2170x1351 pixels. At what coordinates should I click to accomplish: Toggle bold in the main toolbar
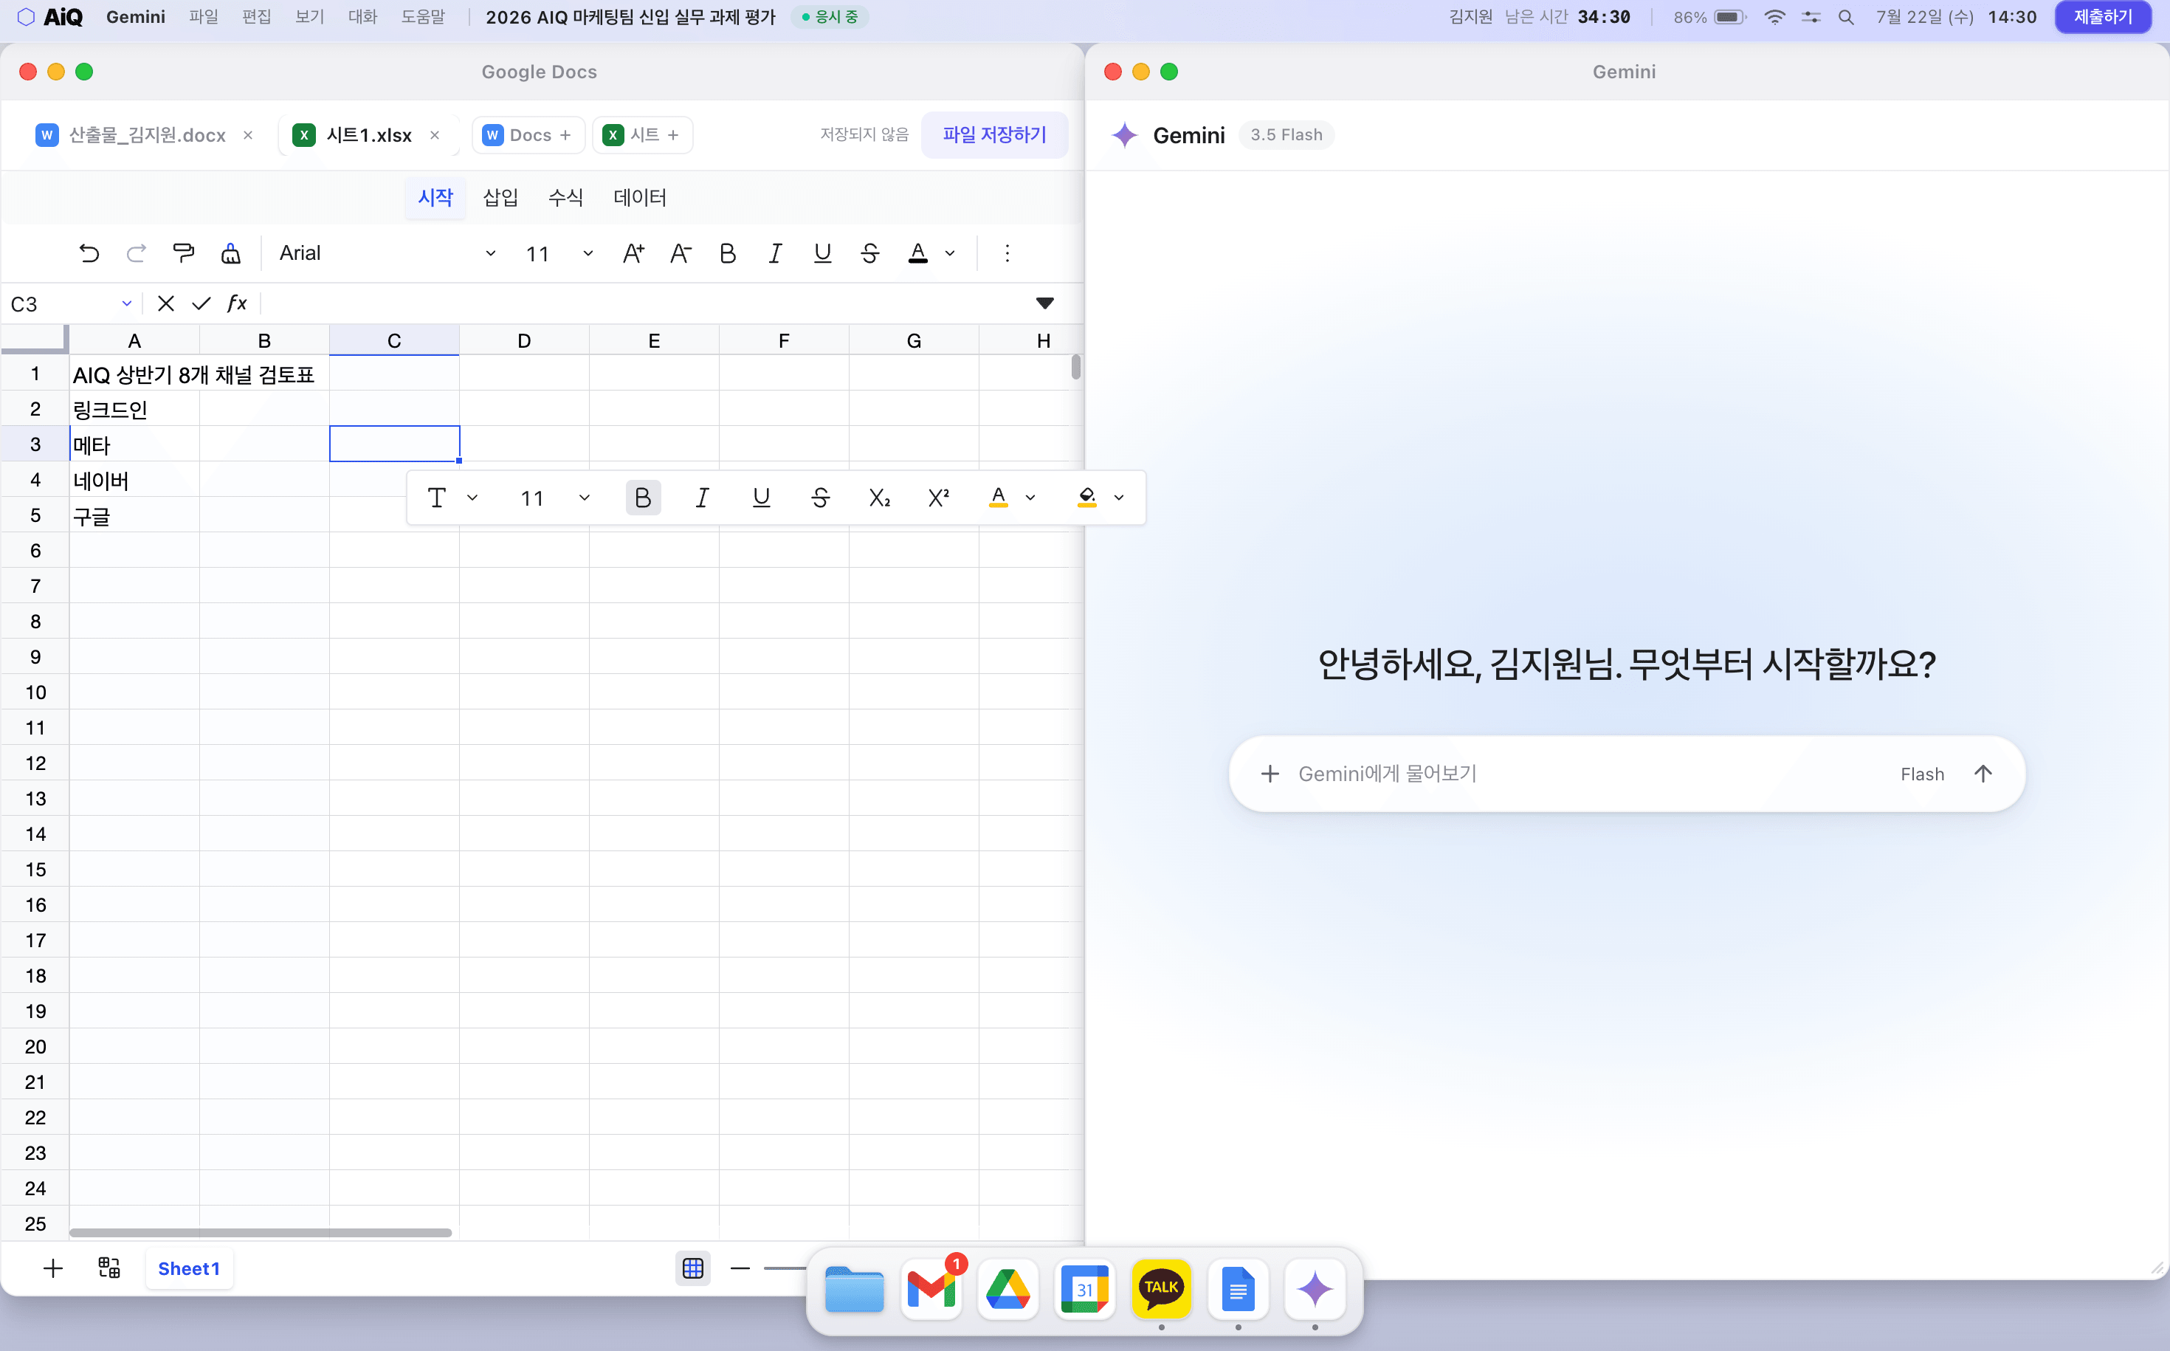click(728, 254)
